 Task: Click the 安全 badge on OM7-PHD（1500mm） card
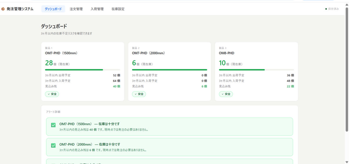(52, 94)
